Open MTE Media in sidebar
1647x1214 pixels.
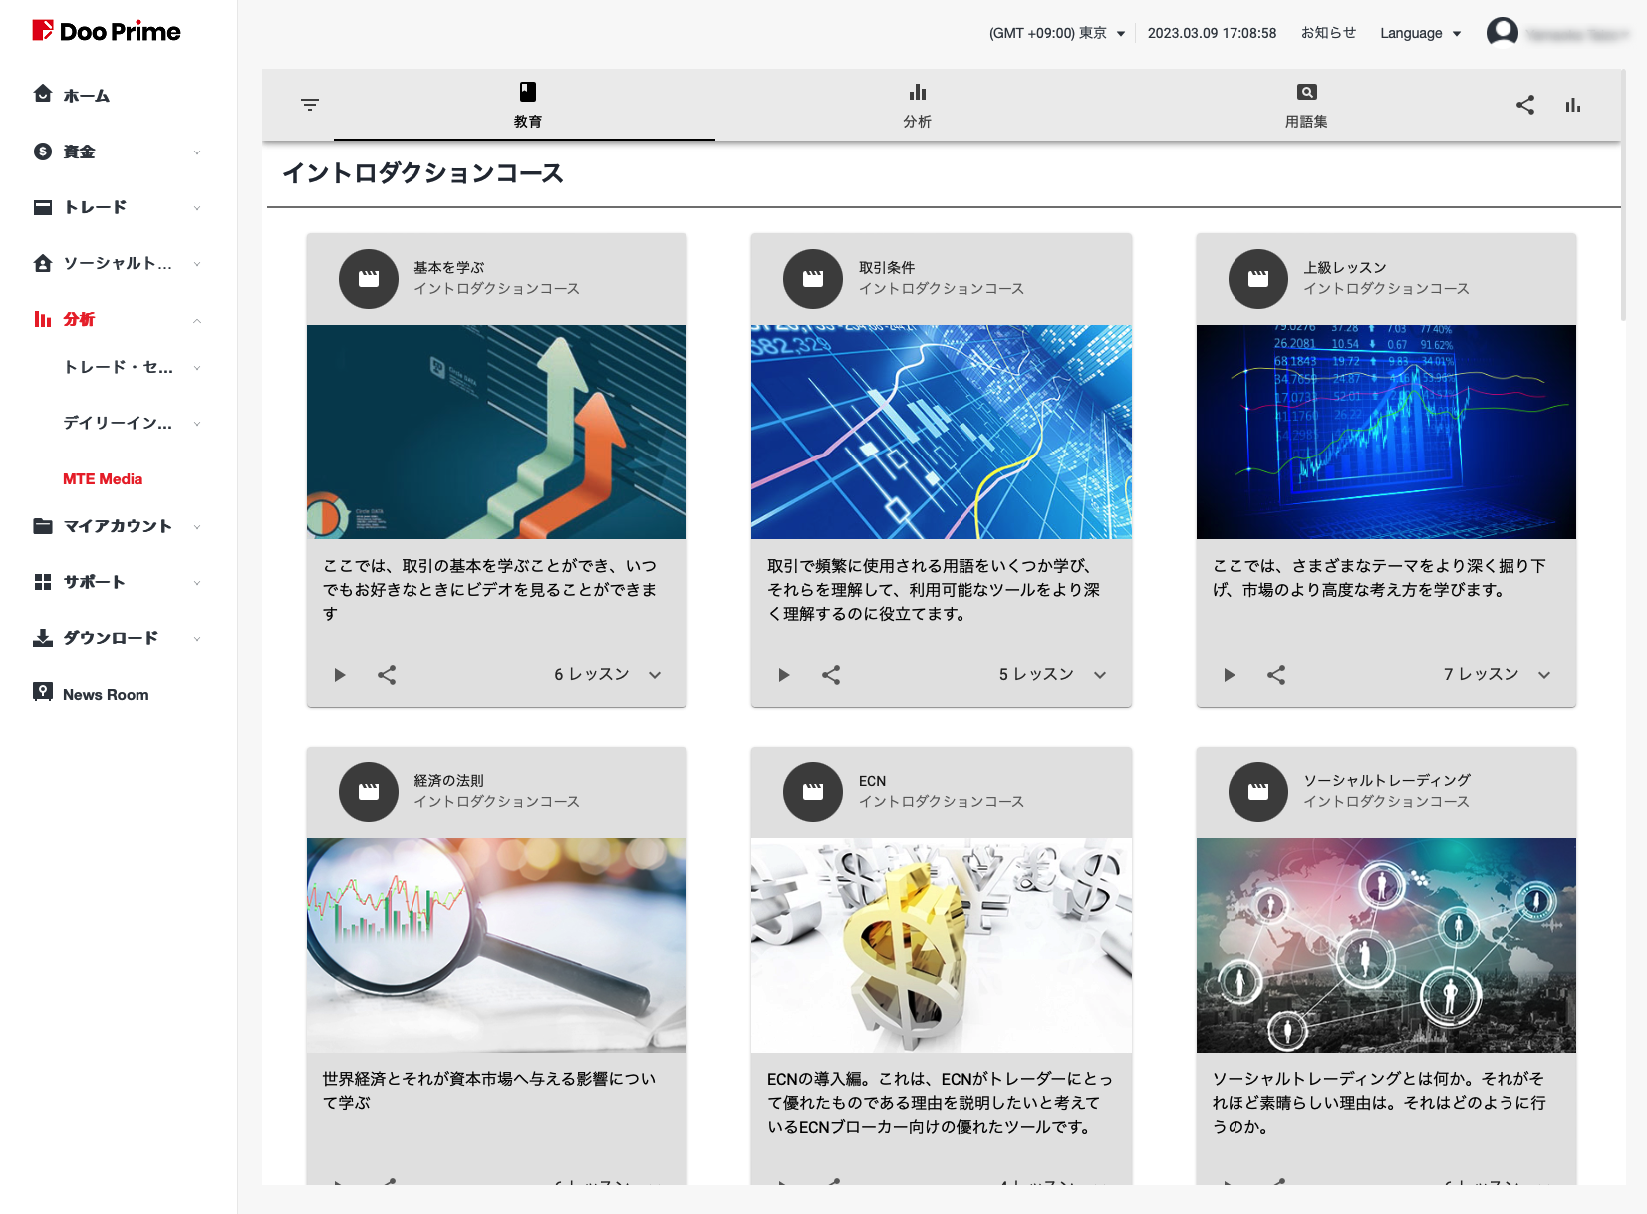coord(103,479)
